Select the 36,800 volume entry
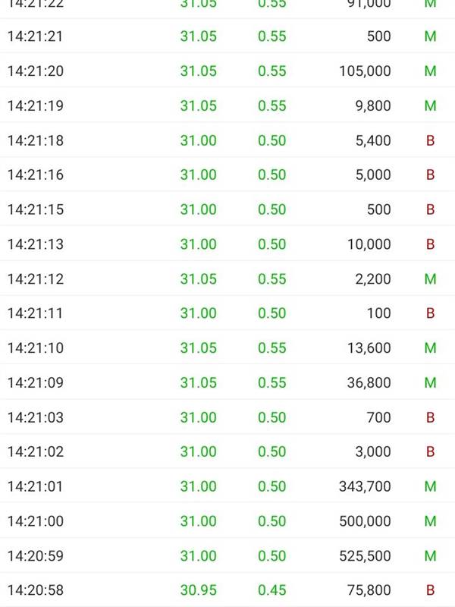 (369, 382)
